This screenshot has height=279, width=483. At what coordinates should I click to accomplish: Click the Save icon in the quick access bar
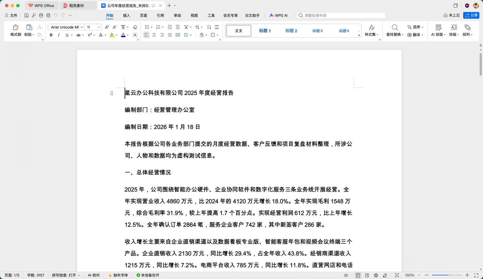click(26, 15)
